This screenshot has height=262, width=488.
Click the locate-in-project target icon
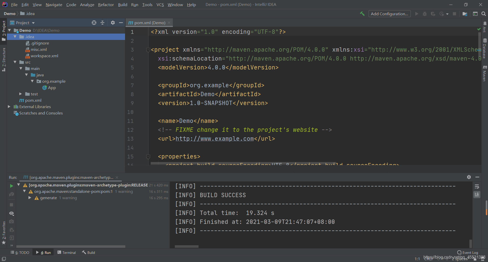[94, 23]
